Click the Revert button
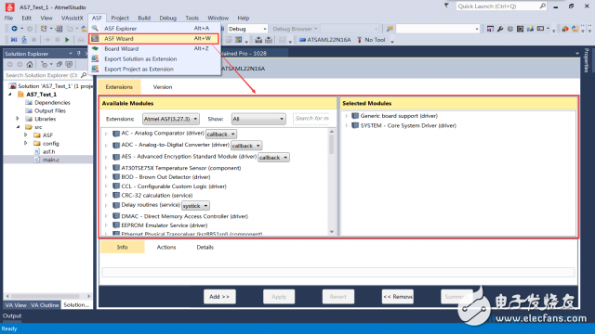Screen dimensions: 595x334 tap(338, 297)
